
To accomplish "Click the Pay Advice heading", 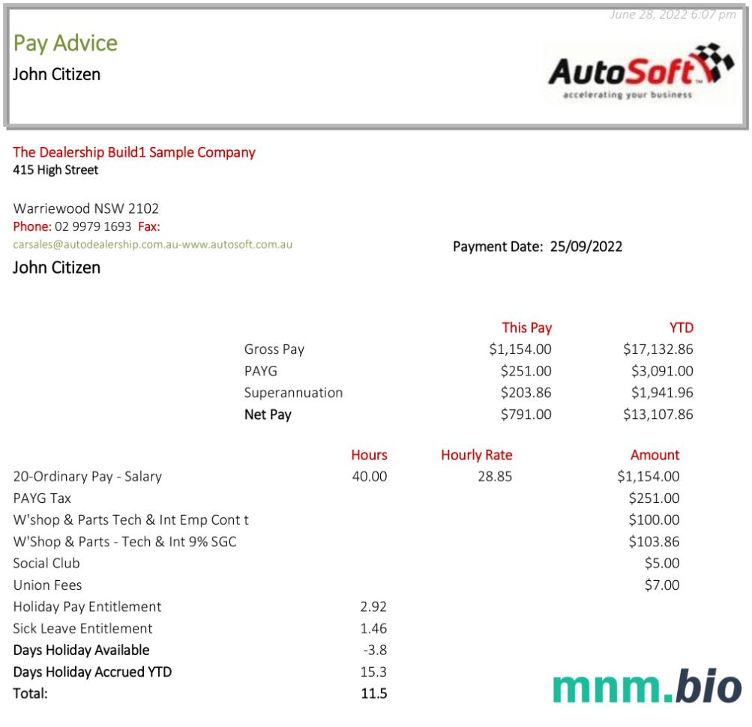I will pos(65,43).
